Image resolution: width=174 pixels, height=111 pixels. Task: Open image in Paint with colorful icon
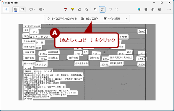coord(139,9)
